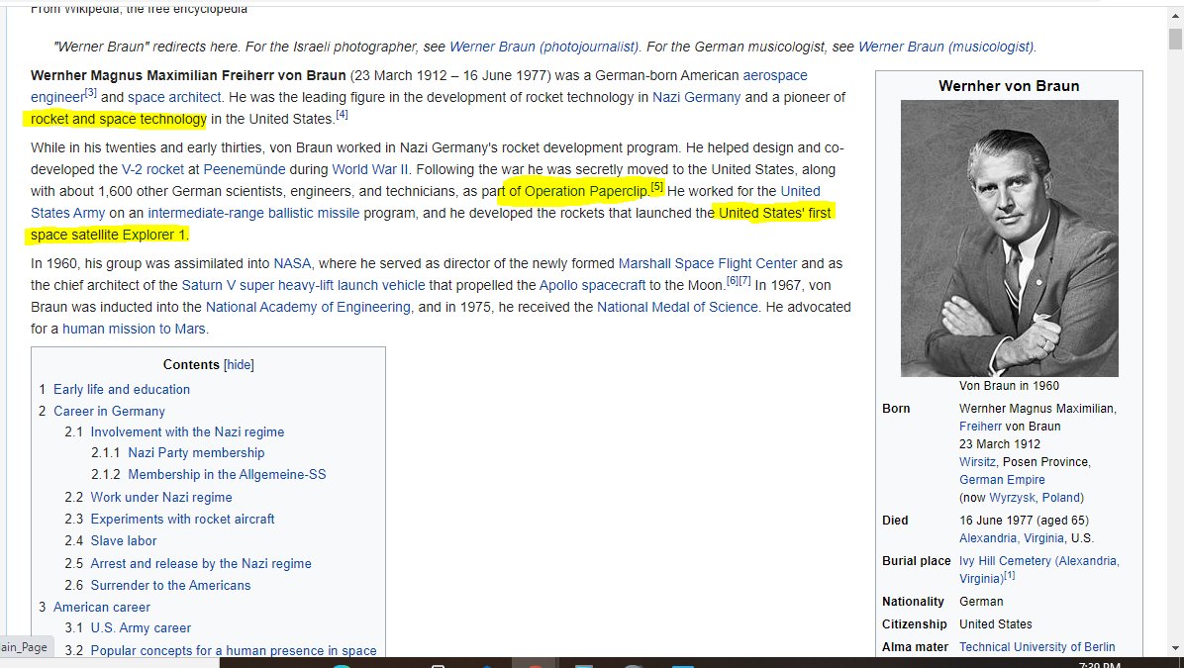Open Alexandria, Virginia link in infobox
The height and width of the screenshot is (668, 1184).
click(1012, 539)
